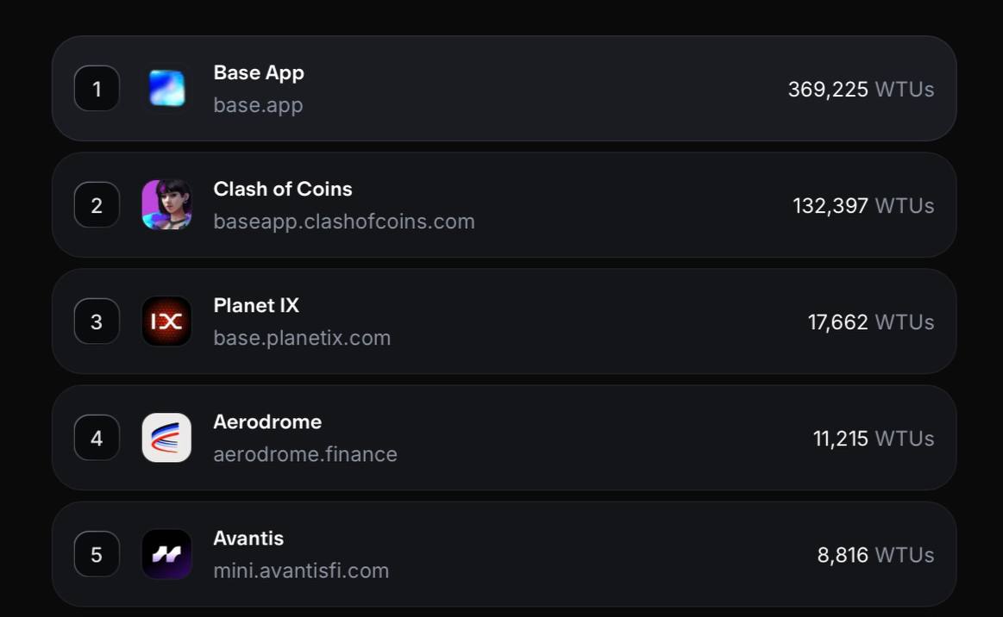Image resolution: width=1003 pixels, height=617 pixels.
Task: Click the rank 2 number badge
Action: click(x=97, y=204)
